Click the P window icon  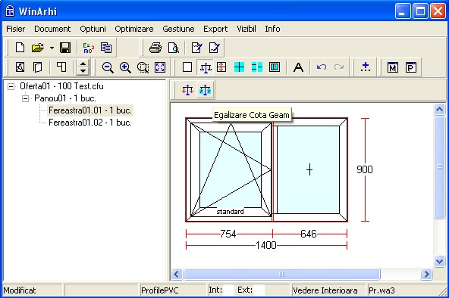click(410, 67)
